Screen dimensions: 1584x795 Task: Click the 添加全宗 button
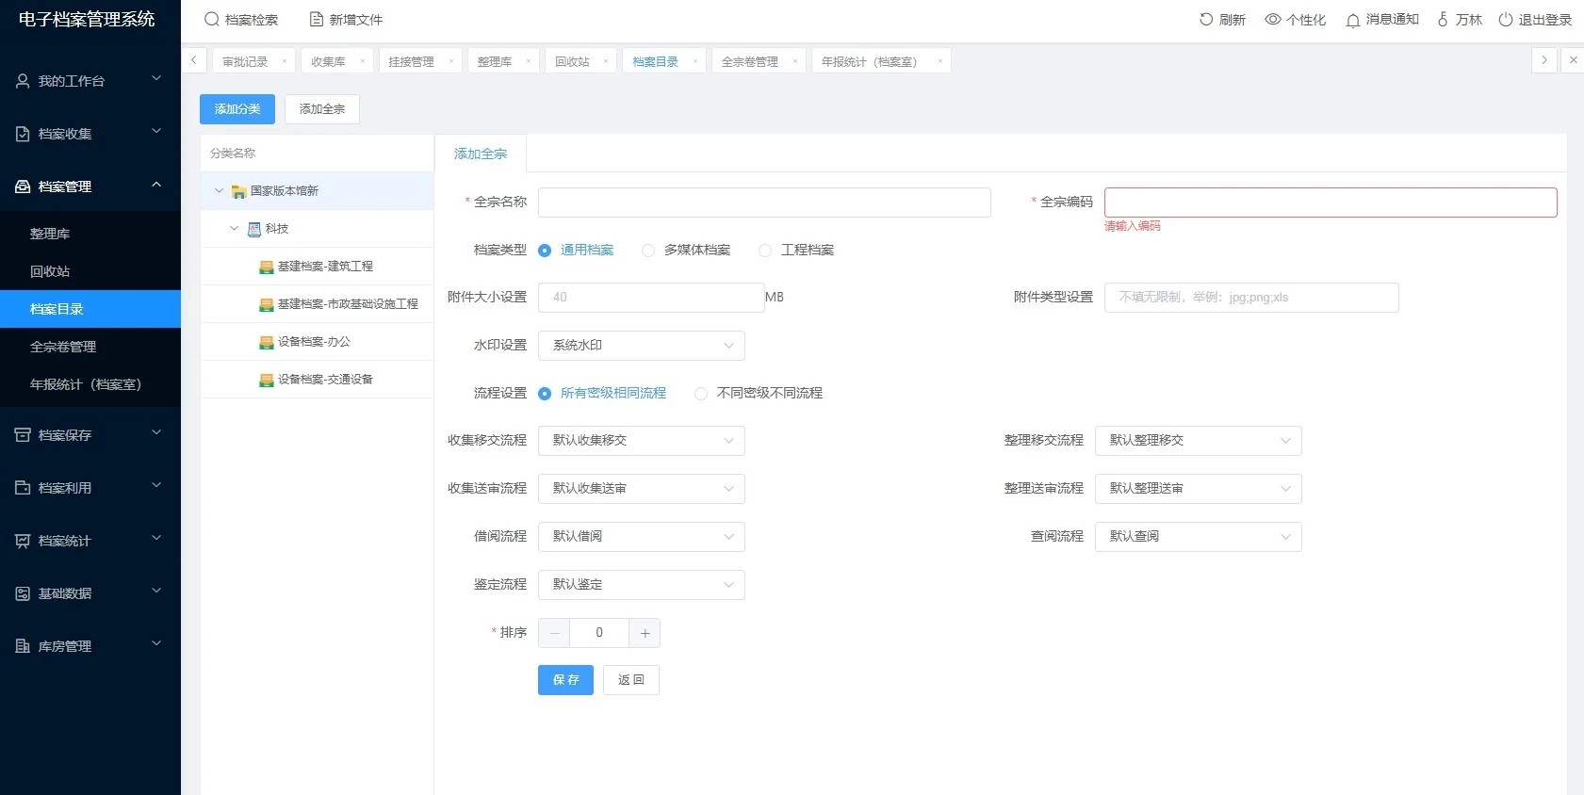pos(322,109)
